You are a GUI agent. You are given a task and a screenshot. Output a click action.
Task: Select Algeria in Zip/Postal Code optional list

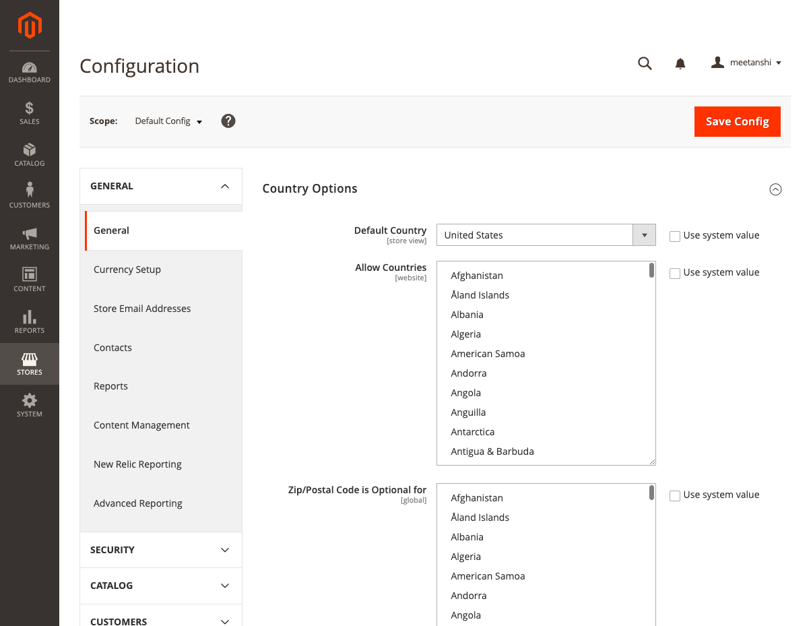tap(543, 557)
